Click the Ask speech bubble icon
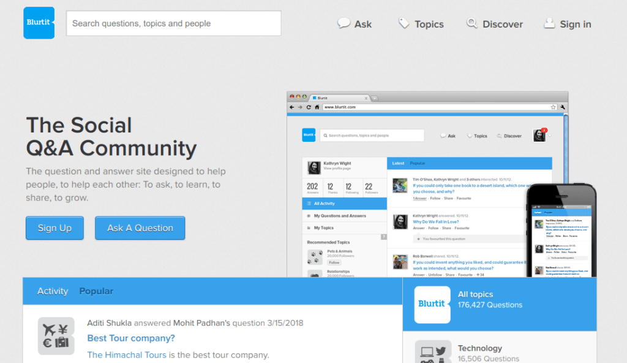Viewport: 627px width, 363px height. coord(344,23)
